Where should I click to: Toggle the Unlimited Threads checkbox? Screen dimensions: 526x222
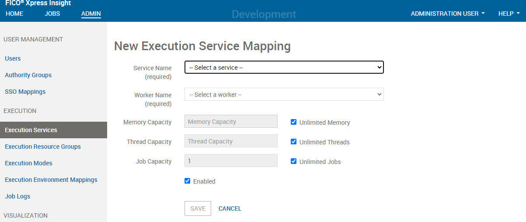(294, 142)
